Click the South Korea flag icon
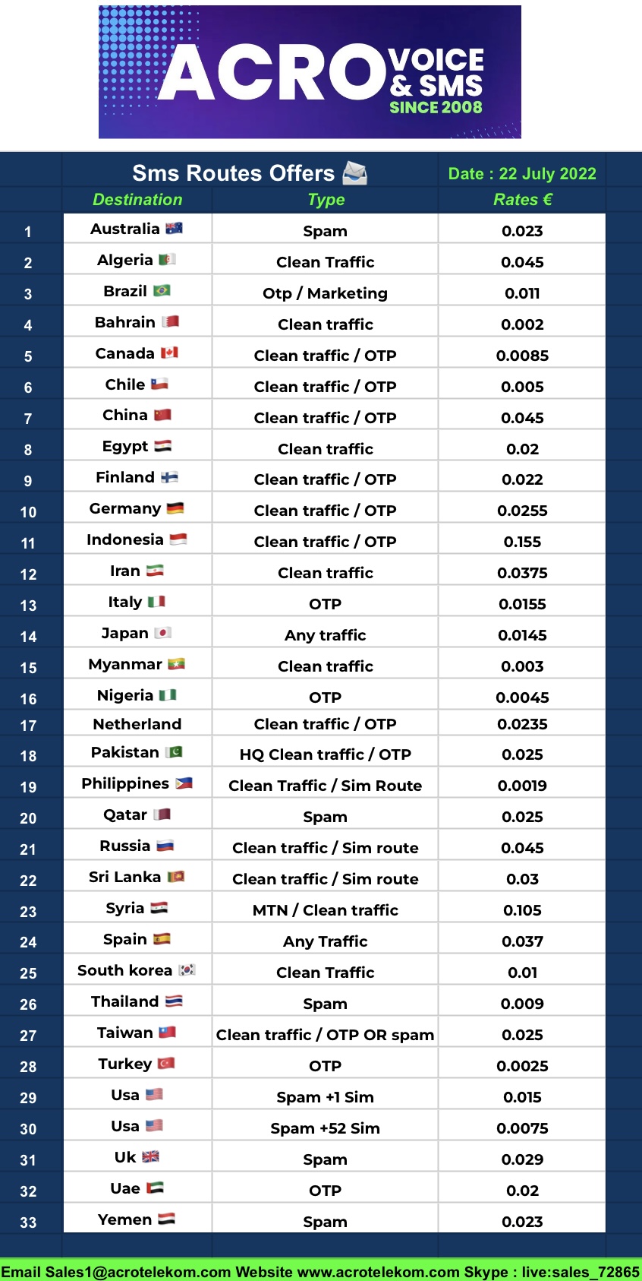This screenshot has width=642, height=1281. click(x=187, y=969)
